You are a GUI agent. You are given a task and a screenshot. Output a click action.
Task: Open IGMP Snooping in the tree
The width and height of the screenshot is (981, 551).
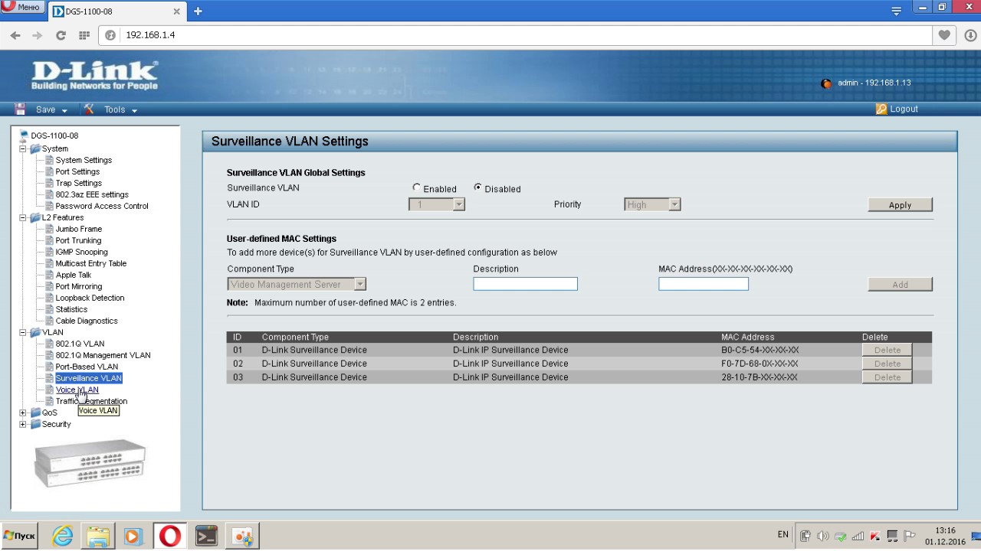tap(81, 252)
